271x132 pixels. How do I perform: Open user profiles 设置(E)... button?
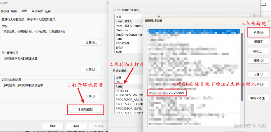tap(91, 69)
